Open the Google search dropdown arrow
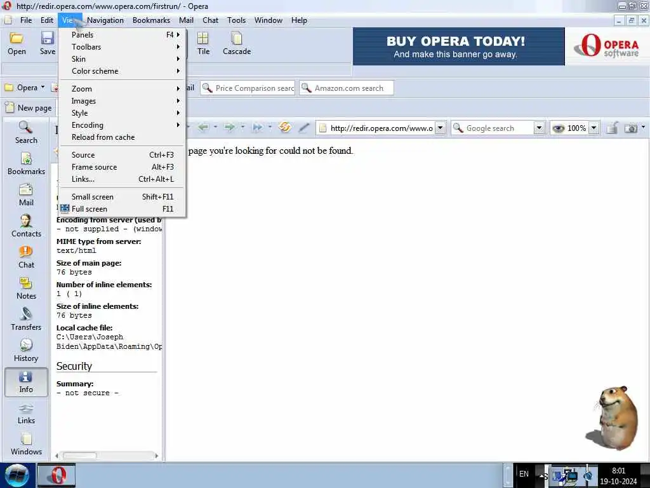This screenshot has width=650, height=488. point(539,128)
